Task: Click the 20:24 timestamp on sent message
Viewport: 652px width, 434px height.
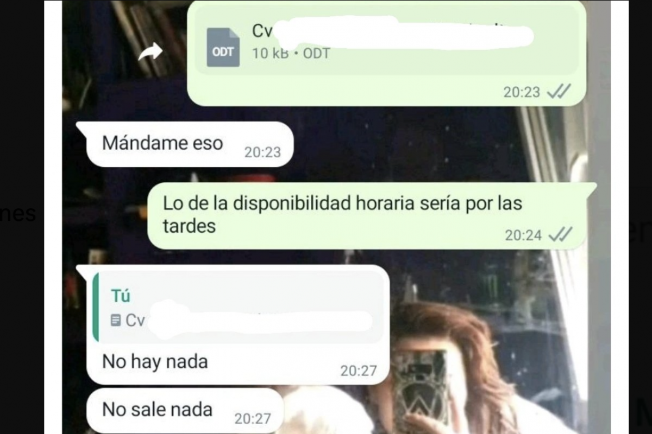Action: tap(523, 235)
